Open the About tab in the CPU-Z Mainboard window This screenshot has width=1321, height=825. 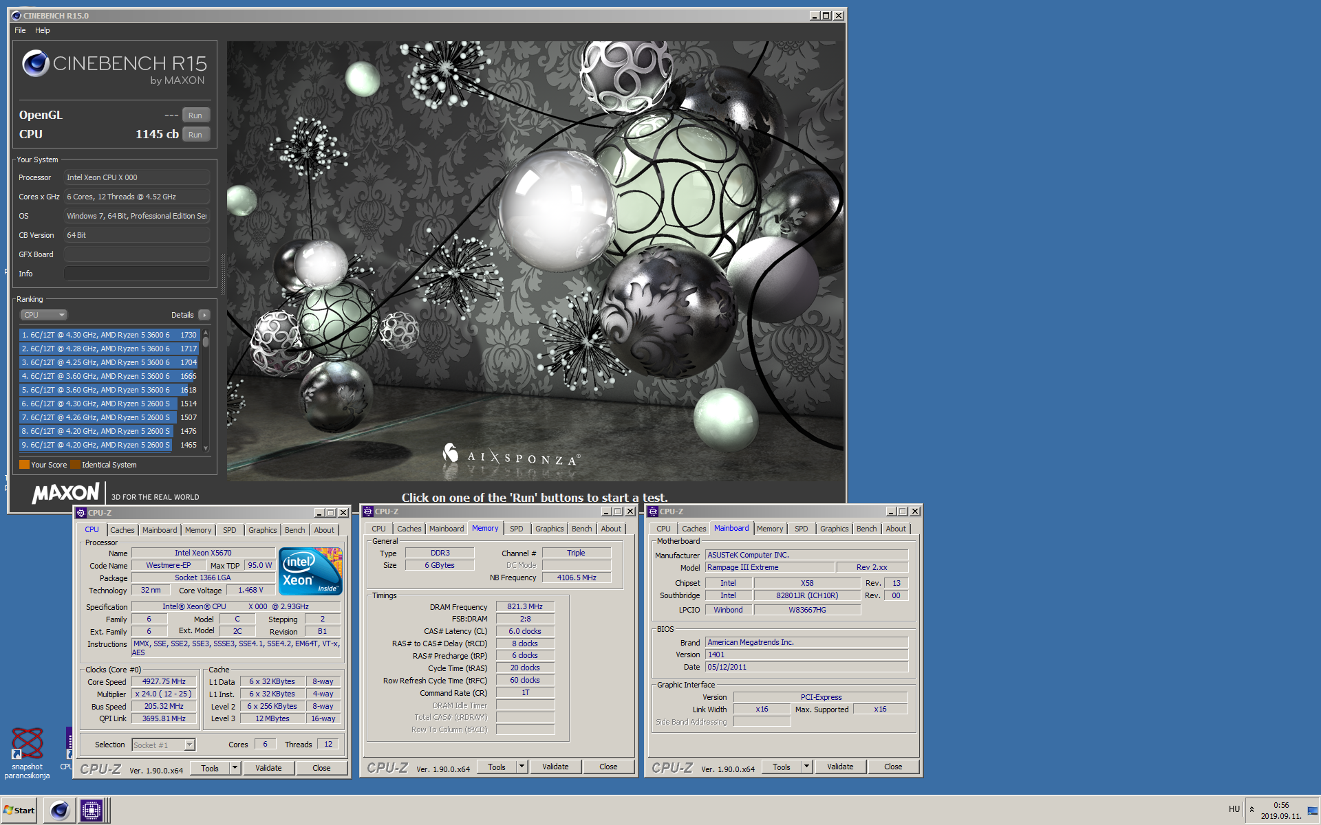click(896, 529)
